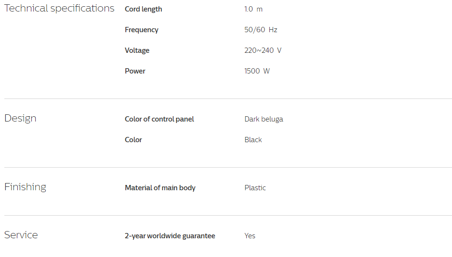
Task: Select the Frequency label
Action: [x=142, y=30]
